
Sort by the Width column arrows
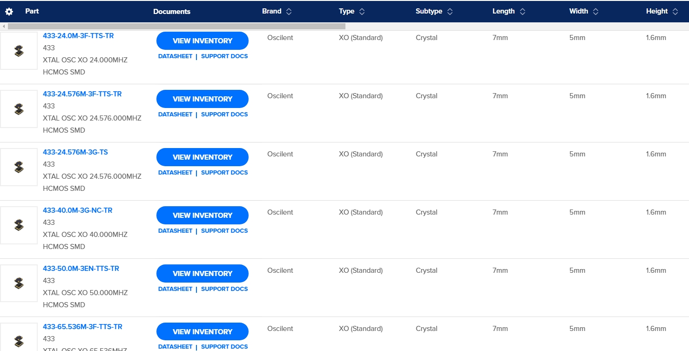point(596,12)
